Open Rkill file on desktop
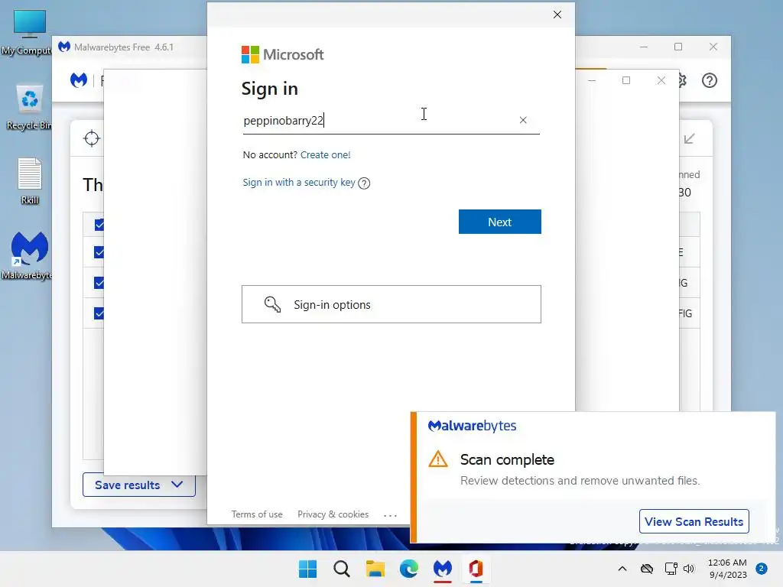This screenshot has height=587, width=783. click(x=30, y=180)
